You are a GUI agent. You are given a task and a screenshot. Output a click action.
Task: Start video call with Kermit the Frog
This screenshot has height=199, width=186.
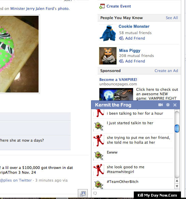point(160,105)
